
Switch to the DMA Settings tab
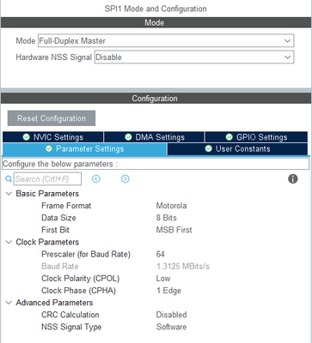point(154,137)
